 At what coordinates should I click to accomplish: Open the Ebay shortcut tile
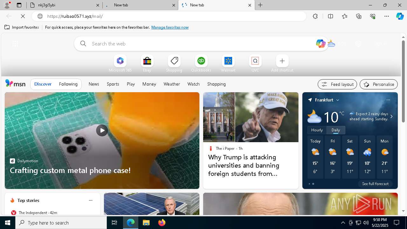[147, 64]
